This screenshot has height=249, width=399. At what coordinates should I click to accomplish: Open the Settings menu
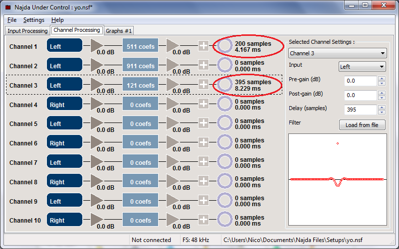click(x=33, y=20)
